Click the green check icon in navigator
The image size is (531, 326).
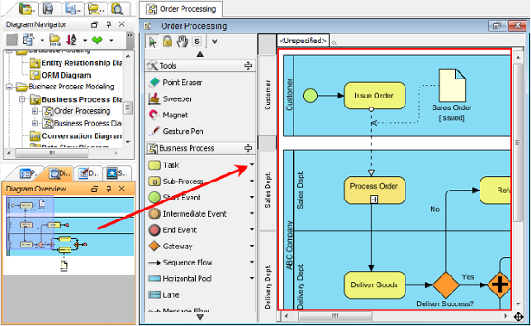tap(98, 40)
